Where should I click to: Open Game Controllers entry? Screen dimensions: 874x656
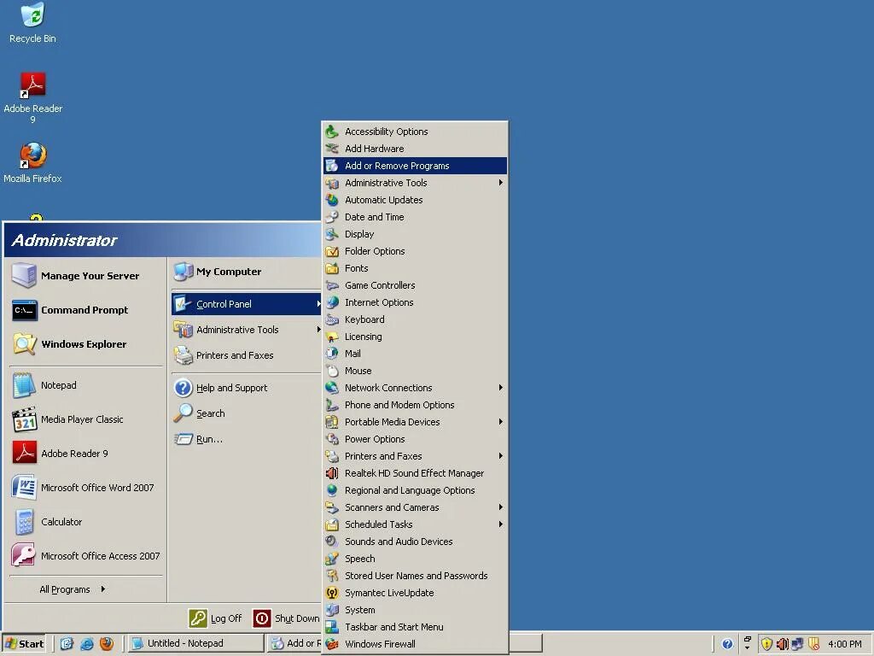pos(416,285)
